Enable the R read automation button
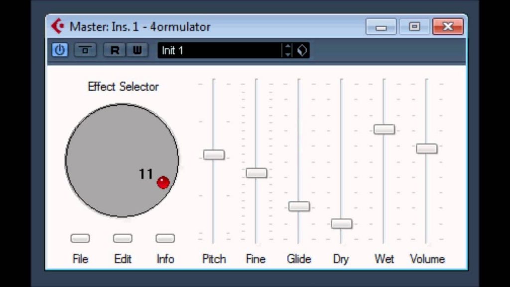 point(115,50)
